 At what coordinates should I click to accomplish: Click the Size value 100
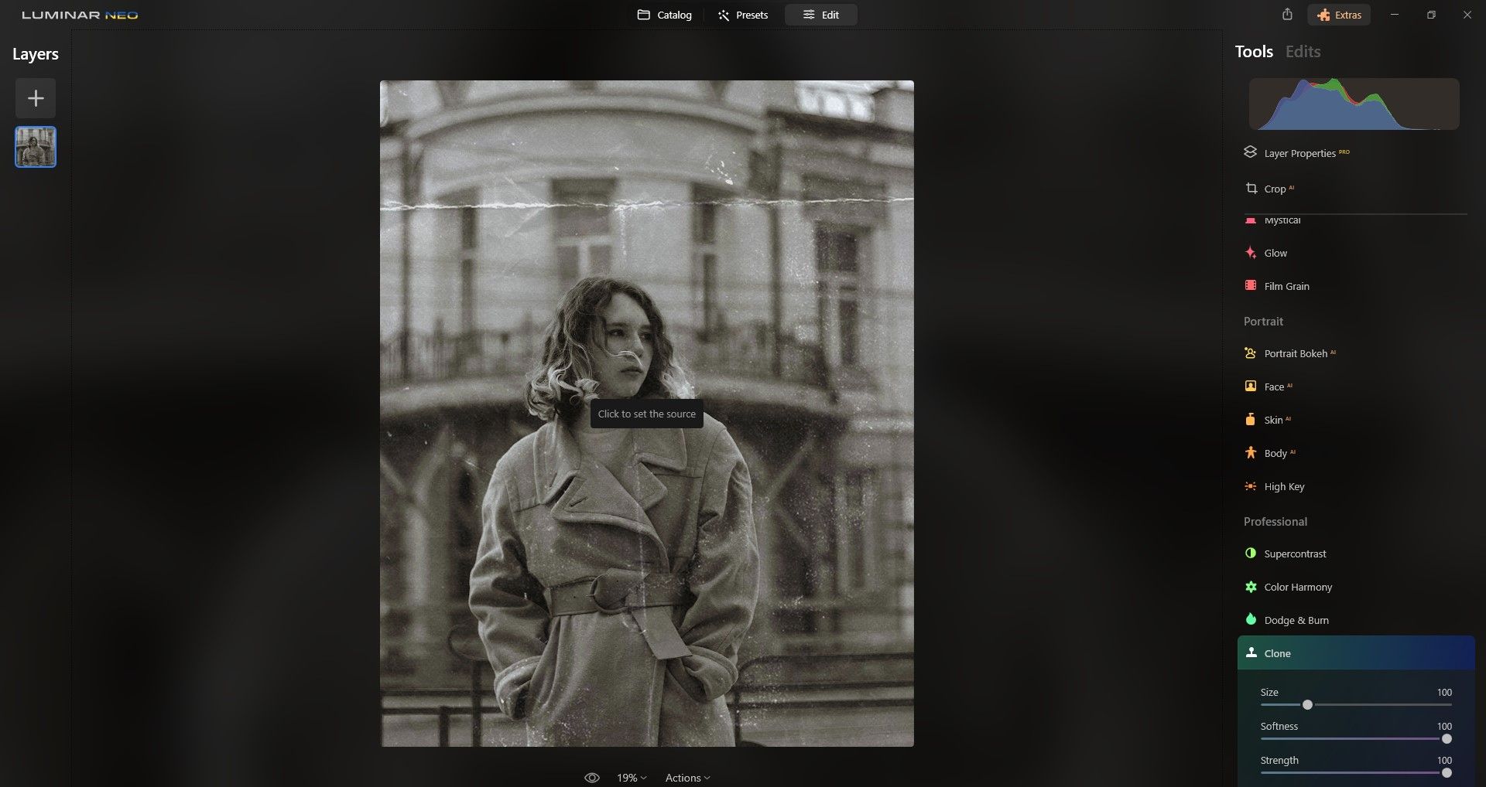pyautogui.click(x=1444, y=692)
